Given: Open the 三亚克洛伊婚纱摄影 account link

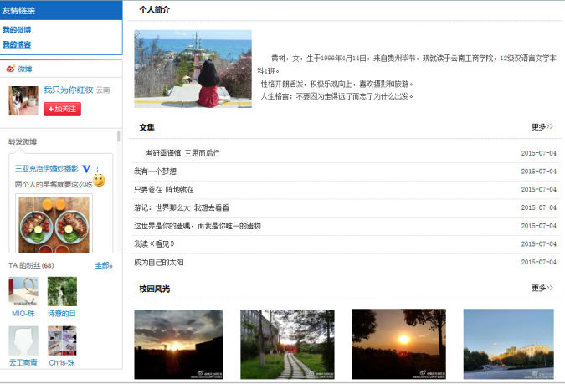Looking at the screenshot, I should pyautogui.click(x=46, y=168).
